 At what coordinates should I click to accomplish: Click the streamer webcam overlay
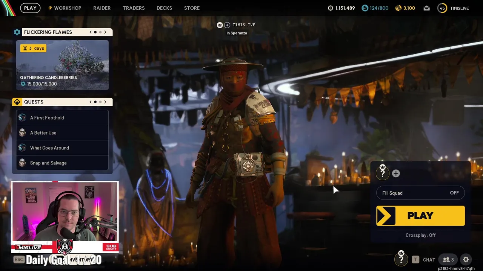65,212
